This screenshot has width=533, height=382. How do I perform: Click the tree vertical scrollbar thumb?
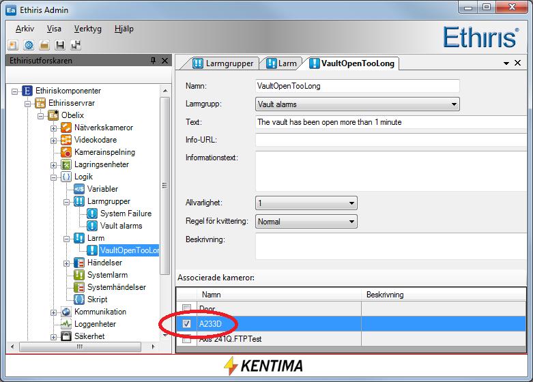(165, 186)
